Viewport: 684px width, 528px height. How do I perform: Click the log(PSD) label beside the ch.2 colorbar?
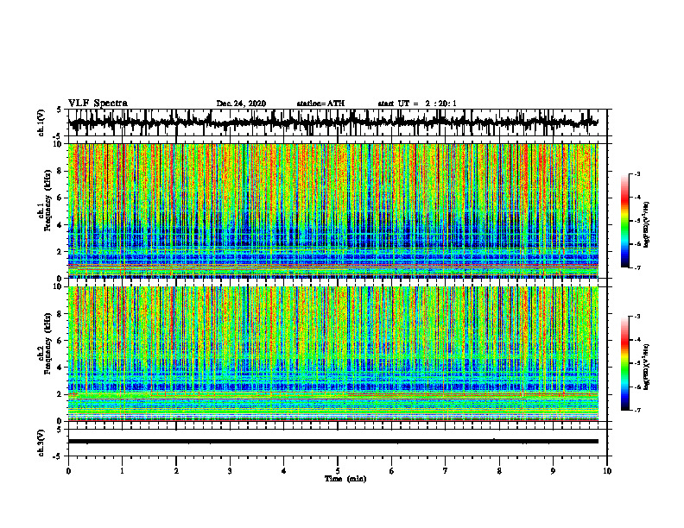pos(647,367)
